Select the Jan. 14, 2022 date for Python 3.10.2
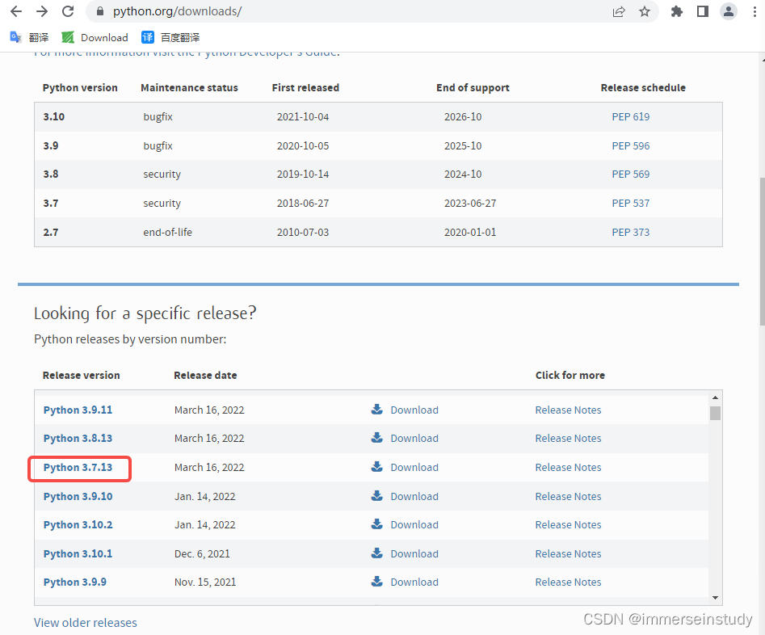 [x=205, y=524]
